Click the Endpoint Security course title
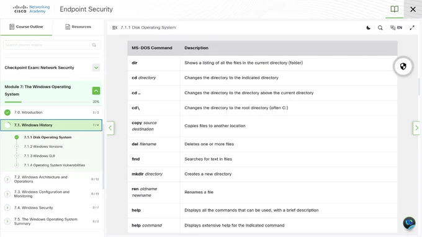Screen dimensions: 422x237 point(86,9)
